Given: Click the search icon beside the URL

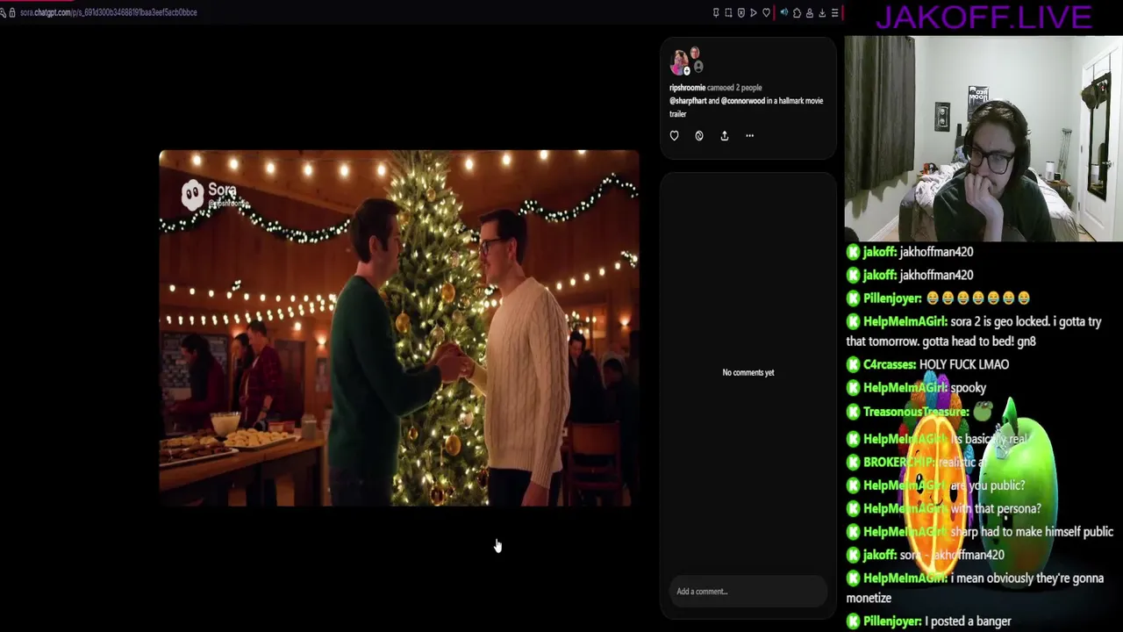Looking at the screenshot, I should (x=4, y=12).
